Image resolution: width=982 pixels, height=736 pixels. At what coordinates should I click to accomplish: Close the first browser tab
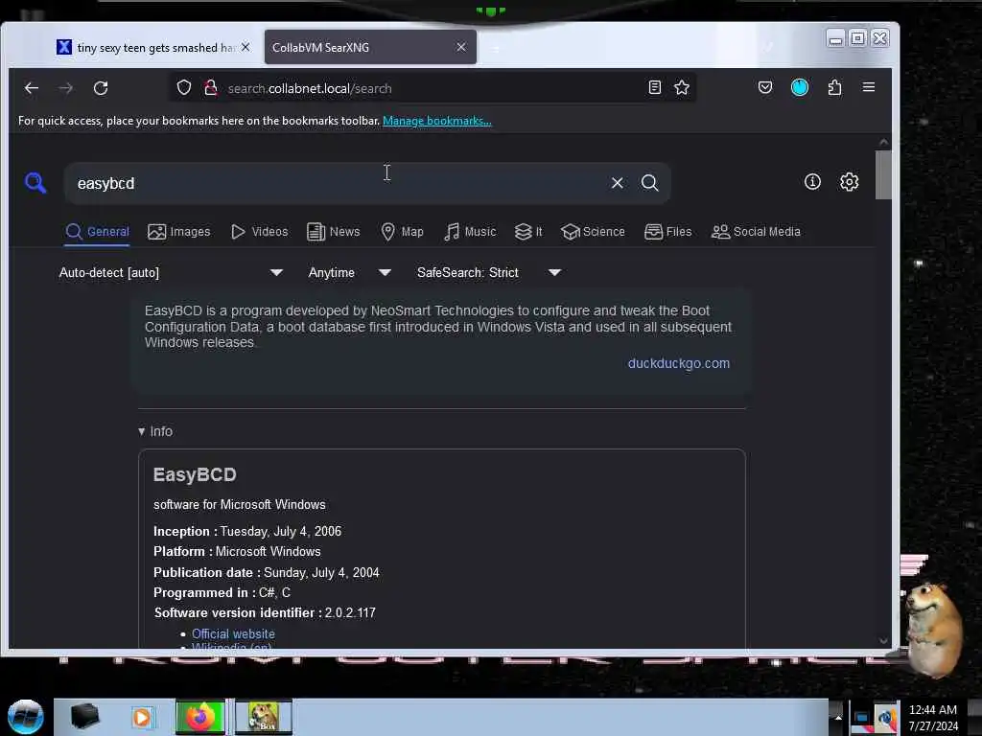245,47
